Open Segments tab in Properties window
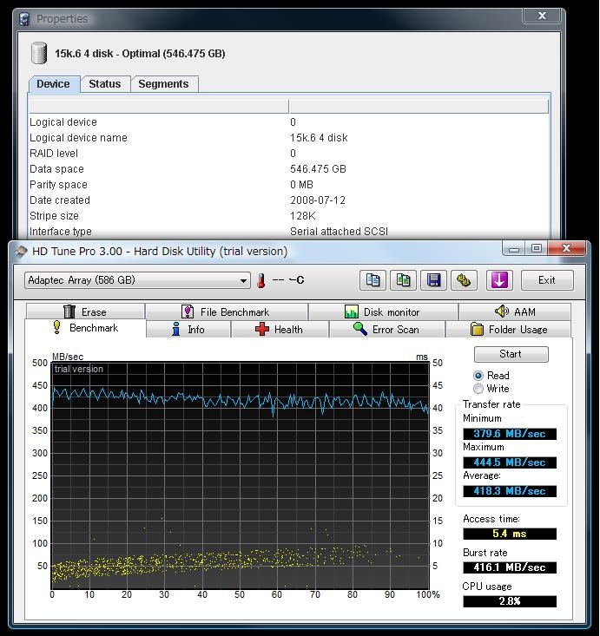The height and width of the screenshot is (636, 600). (x=163, y=84)
